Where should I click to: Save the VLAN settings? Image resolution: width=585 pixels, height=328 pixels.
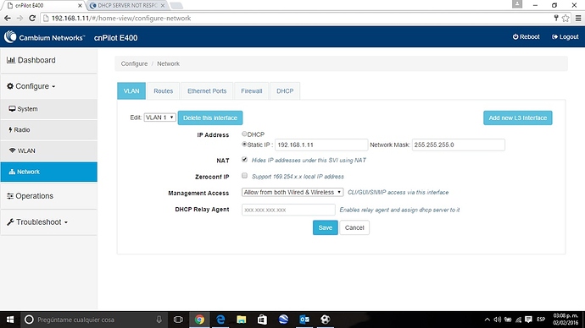pos(326,227)
